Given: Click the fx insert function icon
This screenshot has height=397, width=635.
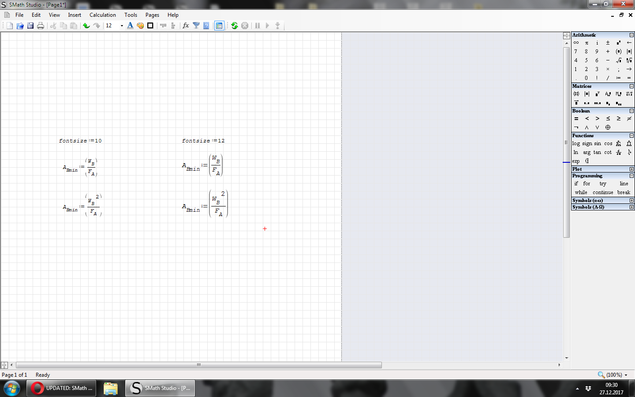Looking at the screenshot, I should [186, 26].
